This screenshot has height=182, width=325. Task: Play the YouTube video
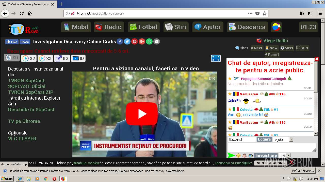[x=142, y=114]
